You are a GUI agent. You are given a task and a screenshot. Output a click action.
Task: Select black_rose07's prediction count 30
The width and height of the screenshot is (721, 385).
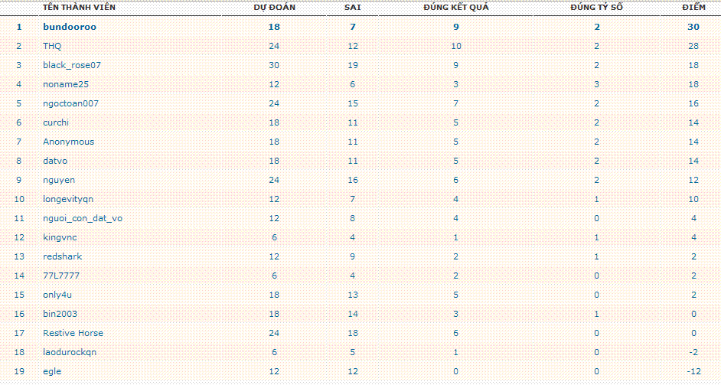(x=274, y=65)
